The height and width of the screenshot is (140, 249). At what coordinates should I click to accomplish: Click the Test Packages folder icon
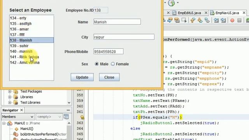click(x=16, y=91)
